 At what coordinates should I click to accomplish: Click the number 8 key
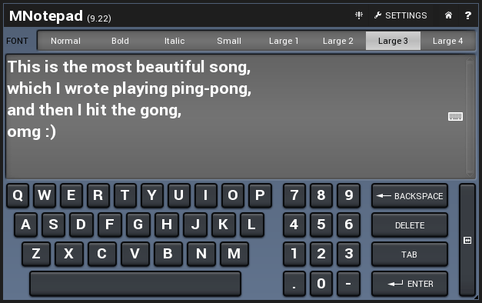tap(321, 195)
